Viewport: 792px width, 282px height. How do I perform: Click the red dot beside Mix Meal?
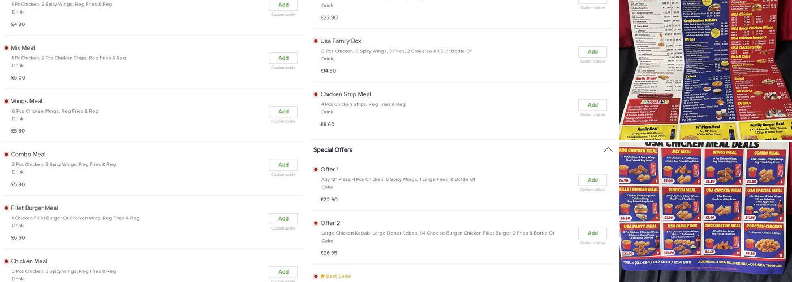(x=6, y=48)
